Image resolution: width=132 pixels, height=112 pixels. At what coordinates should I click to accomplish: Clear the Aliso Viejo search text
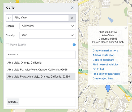click(x=72, y=18)
